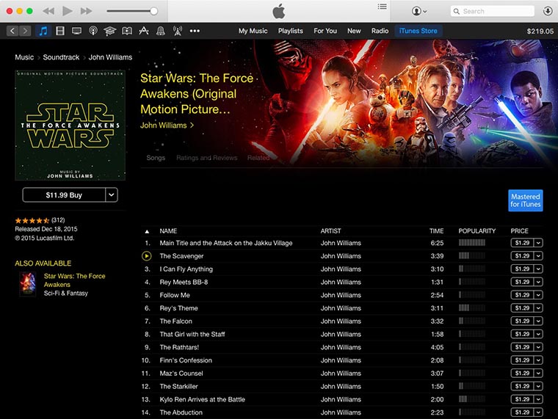Image resolution: width=558 pixels, height=419 pixels.
Task: Select the Music note library icon
Action: (x=43, y=31)
